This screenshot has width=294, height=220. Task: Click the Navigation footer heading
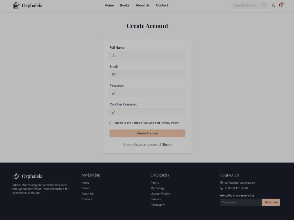click(91, 175)
